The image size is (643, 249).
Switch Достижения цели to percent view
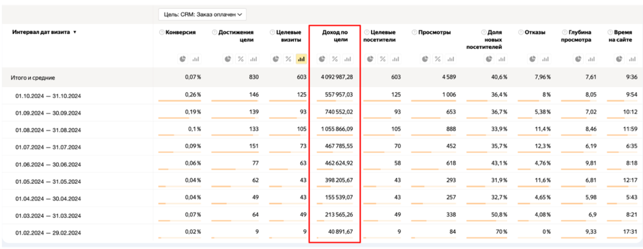point(240,59)
